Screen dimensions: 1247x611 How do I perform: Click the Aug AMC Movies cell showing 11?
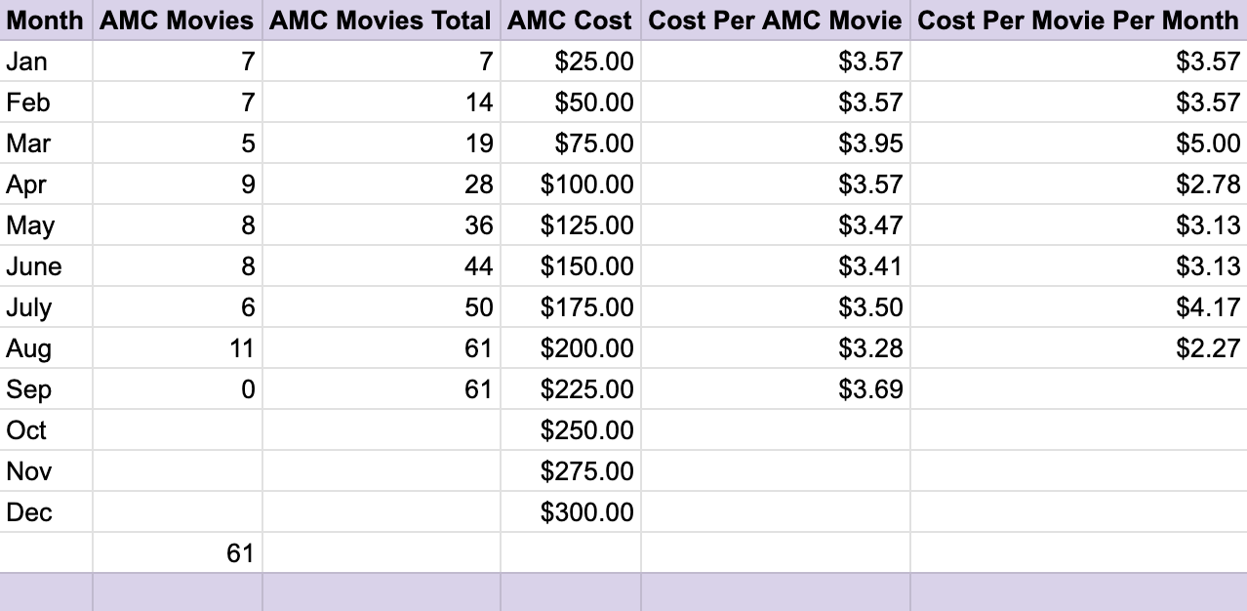pos(178,348)
